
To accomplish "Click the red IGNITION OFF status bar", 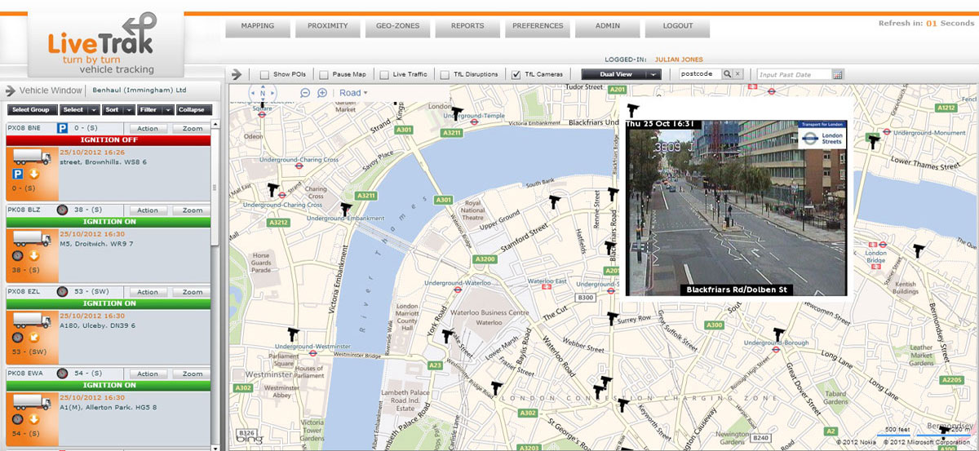I will pyautogui.click(x=109, y=140).
